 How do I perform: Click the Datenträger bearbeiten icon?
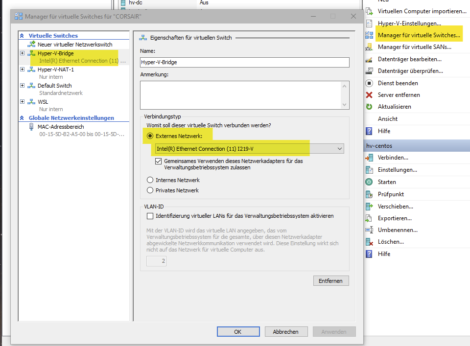pos(369,59)
